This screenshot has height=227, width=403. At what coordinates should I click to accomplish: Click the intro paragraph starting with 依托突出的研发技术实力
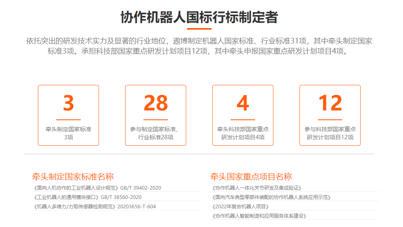coord(199,46)
